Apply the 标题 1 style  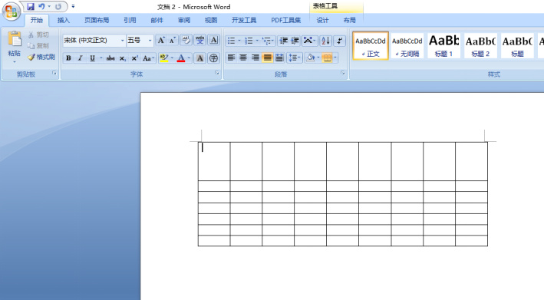pos(443,46)
